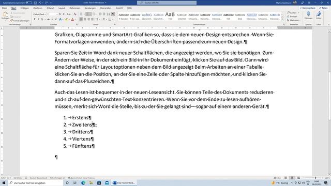
Task: Open Word in the taskbar
Action: [x=124, y=183]
